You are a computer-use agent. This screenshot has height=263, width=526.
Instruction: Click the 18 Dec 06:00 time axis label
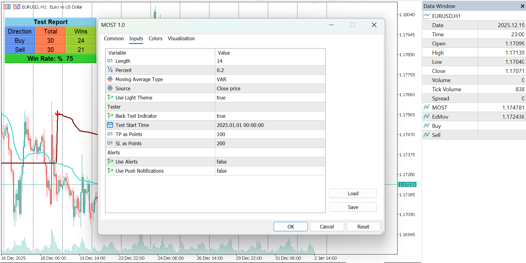(x=53, y=258)
